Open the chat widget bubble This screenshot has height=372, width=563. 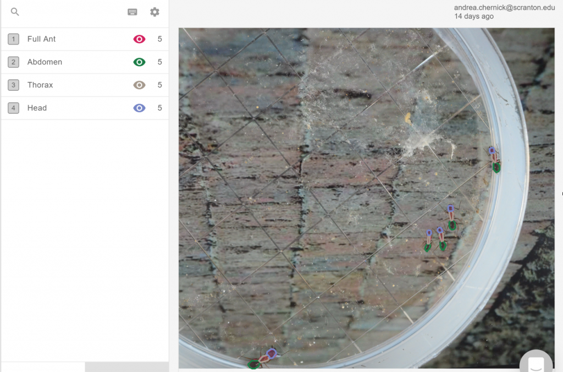[x=536, y=363]
